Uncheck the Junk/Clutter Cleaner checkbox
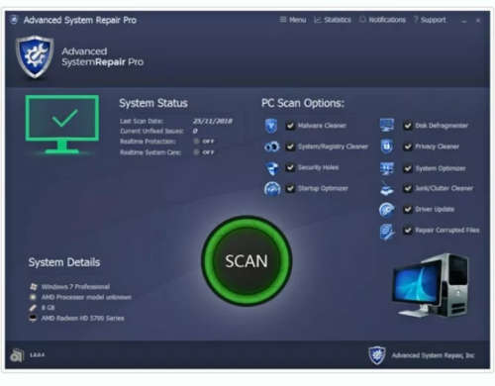The image size is (495, 386). pyautogui.click(x=408, y=188)
